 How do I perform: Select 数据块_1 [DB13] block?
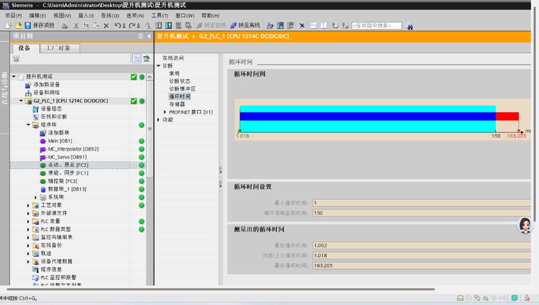[67, 189]
